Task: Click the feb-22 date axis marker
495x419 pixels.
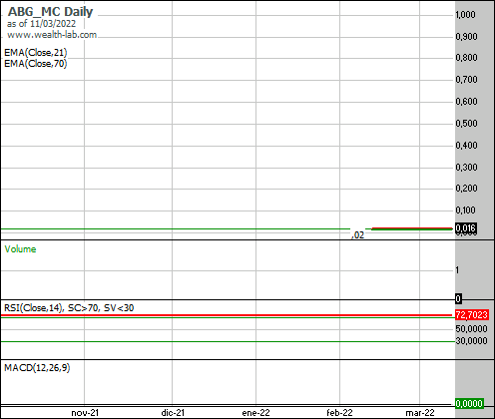Action: (339, 413)
